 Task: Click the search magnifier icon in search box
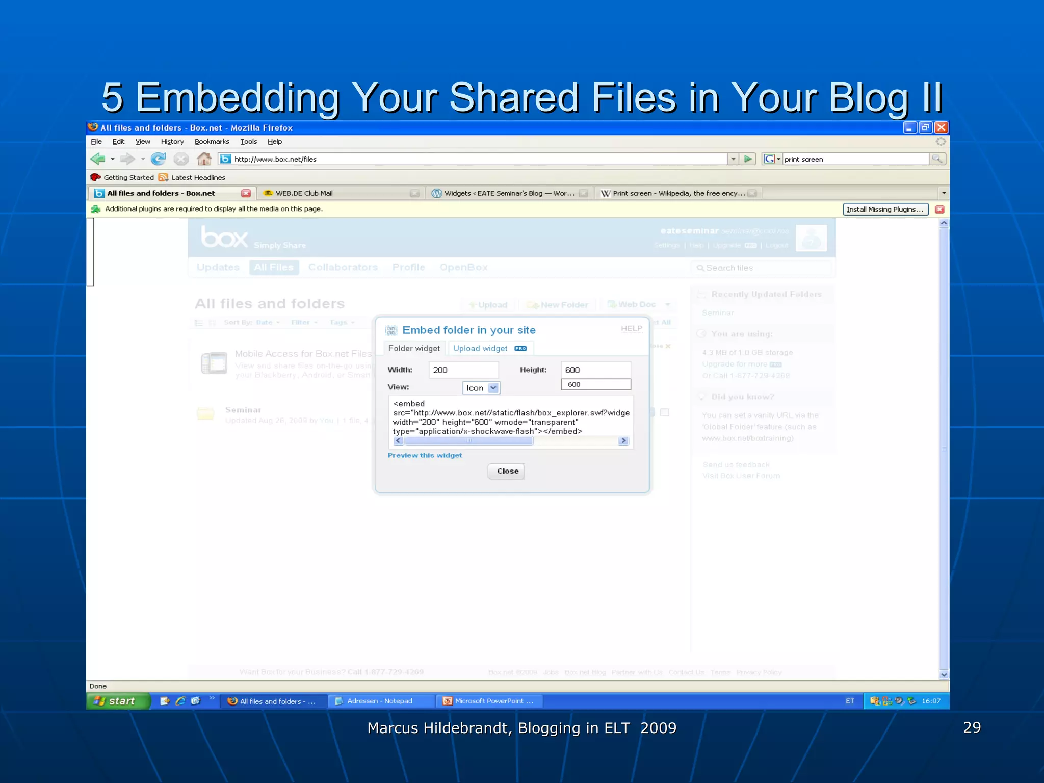[937, 159]
